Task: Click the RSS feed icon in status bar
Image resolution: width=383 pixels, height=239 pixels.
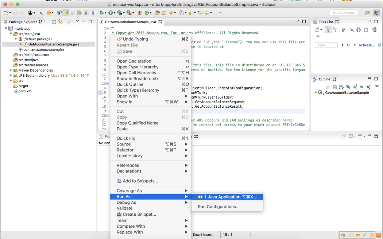Action: [378, 235]
